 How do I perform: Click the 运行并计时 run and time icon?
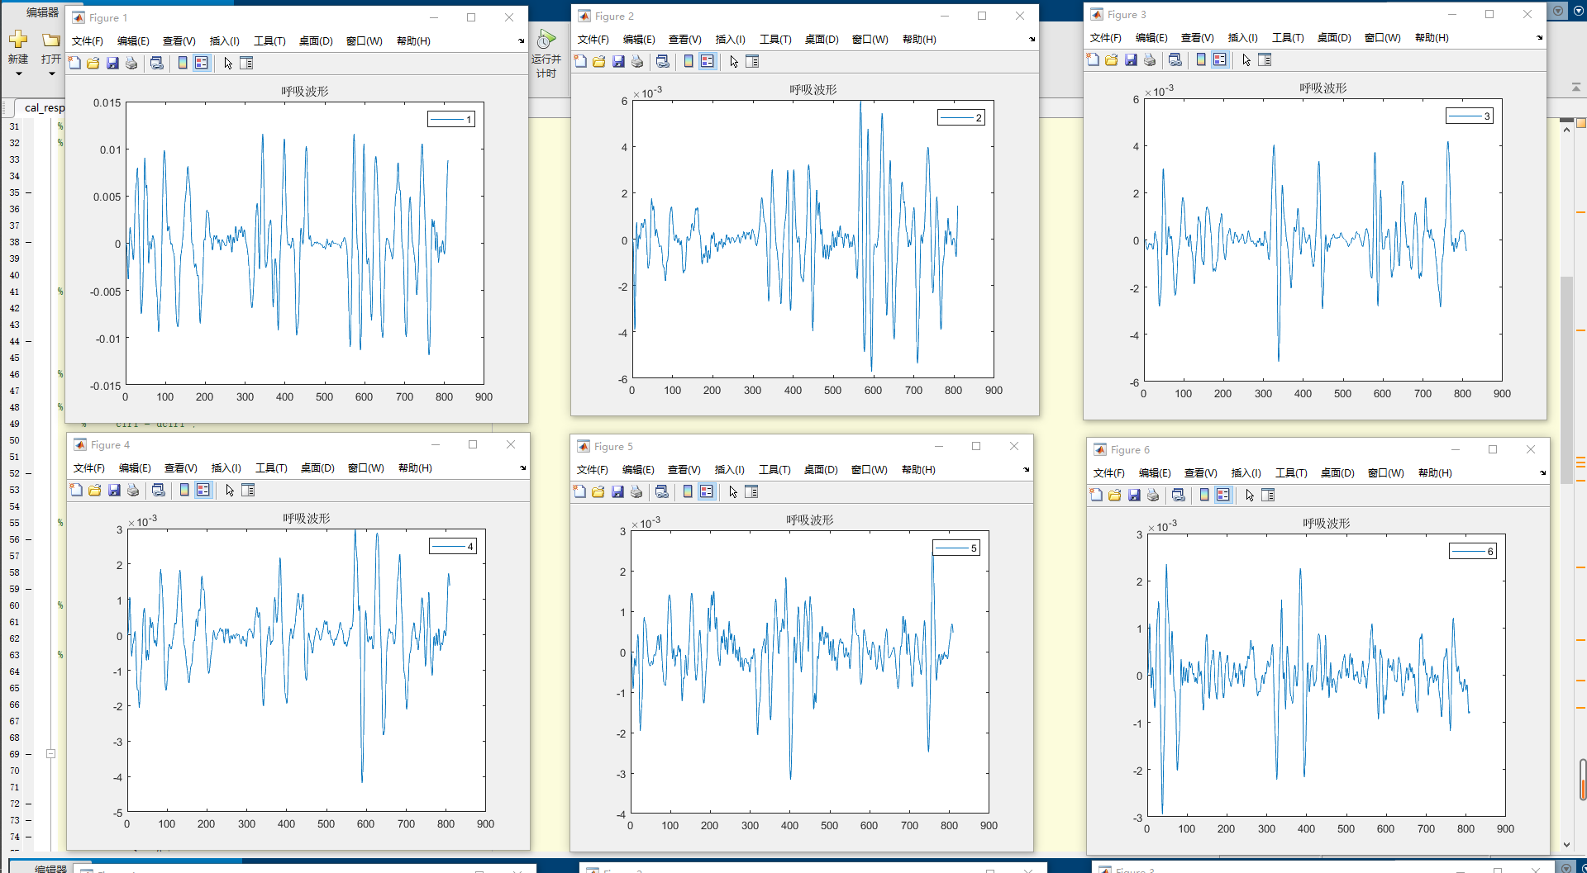[x=546, y=39]
